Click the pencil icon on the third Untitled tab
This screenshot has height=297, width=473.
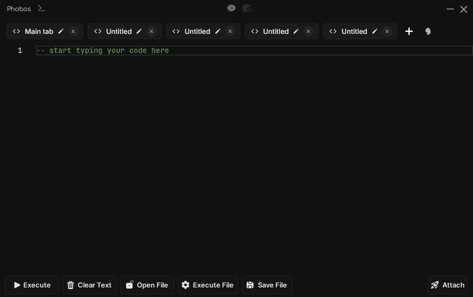296,31
